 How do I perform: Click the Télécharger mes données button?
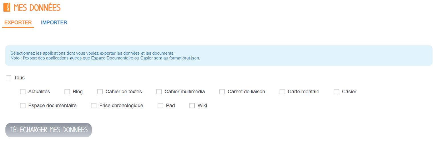point(49,130)
